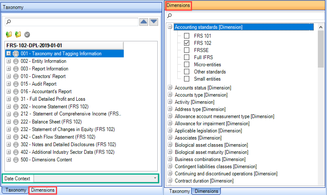Click the grey circular refresh icon

click(27, 34)
